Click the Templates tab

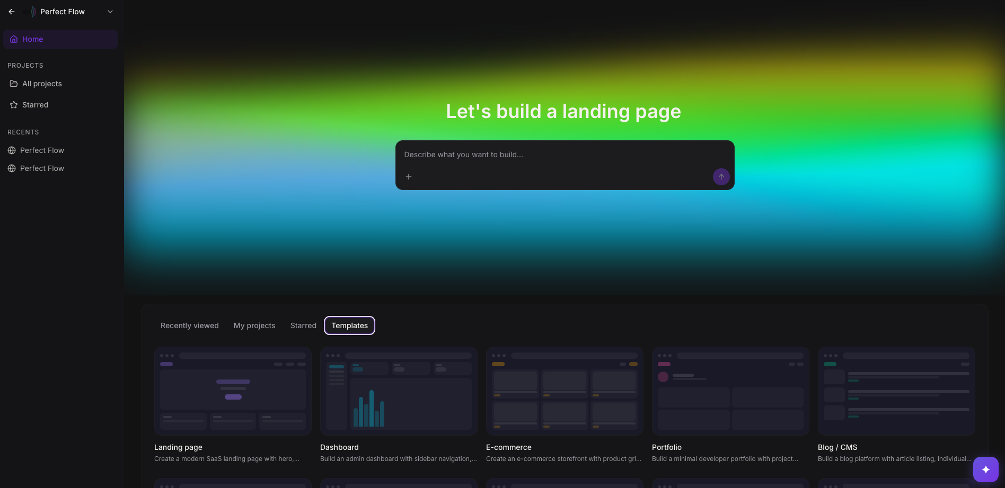pos(349,326)
